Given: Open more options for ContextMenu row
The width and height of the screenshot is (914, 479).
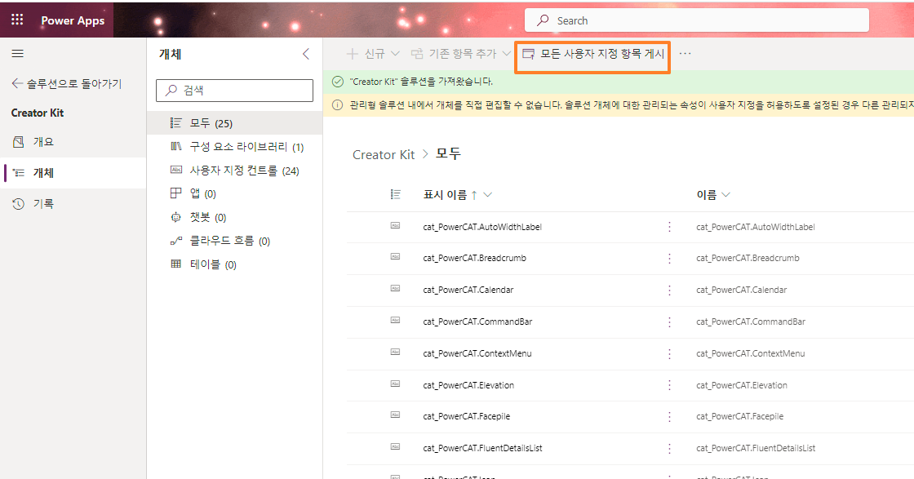Looking at the screenshot, I should 669,353.
